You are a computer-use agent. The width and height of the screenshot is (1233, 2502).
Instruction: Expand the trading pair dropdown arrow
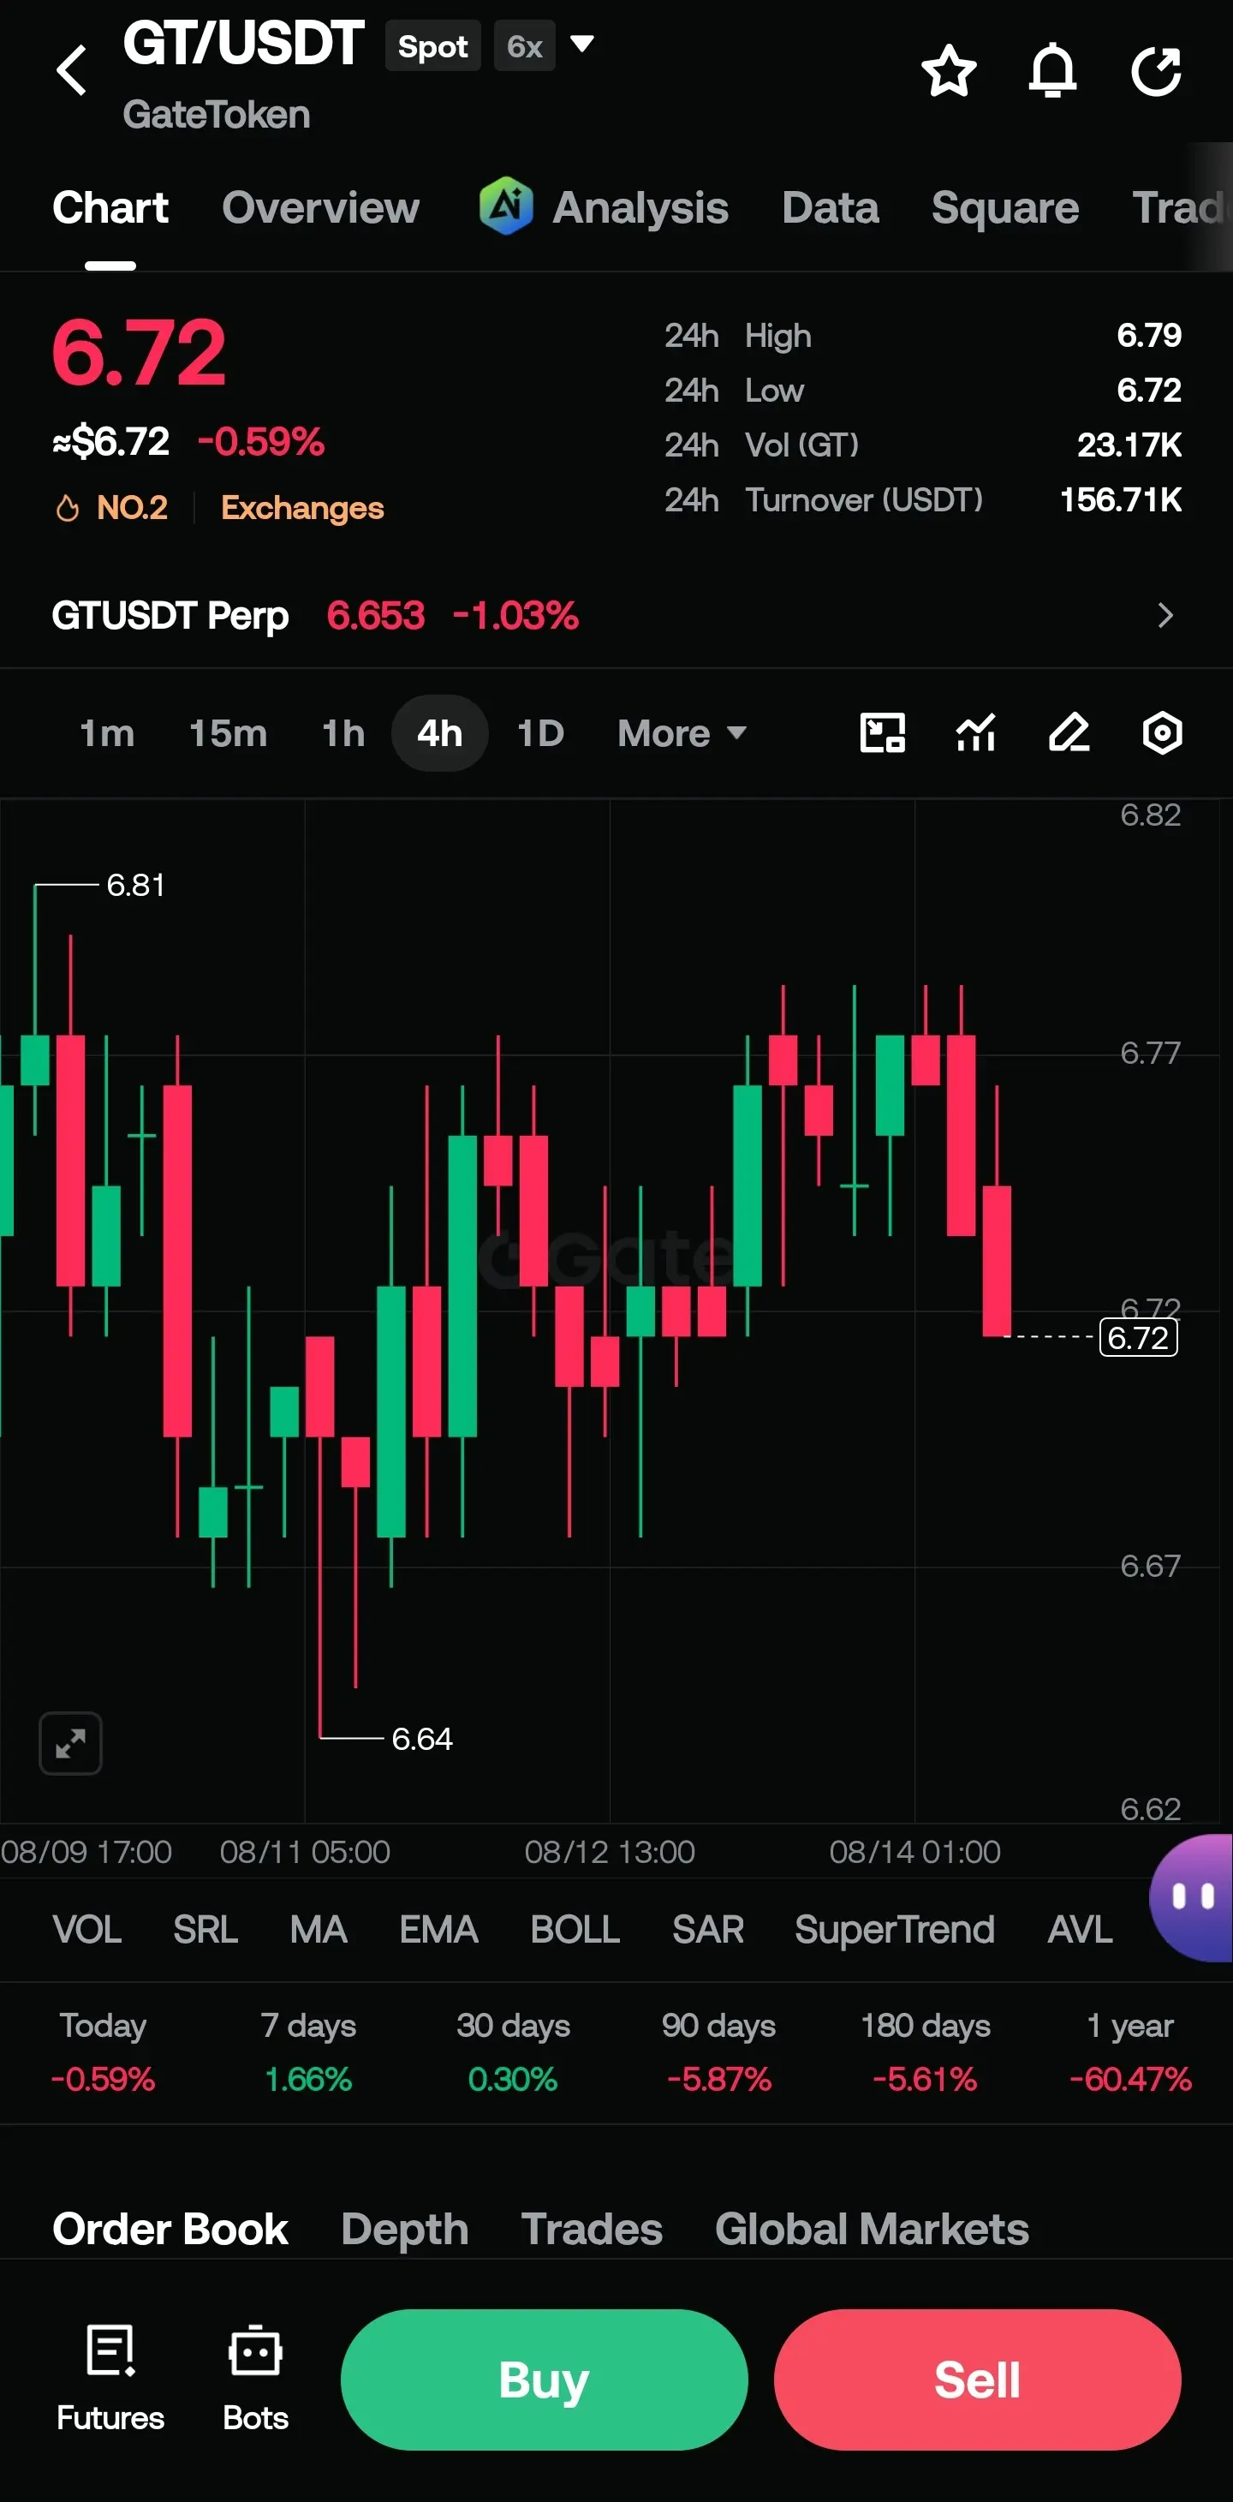[581, 44]
